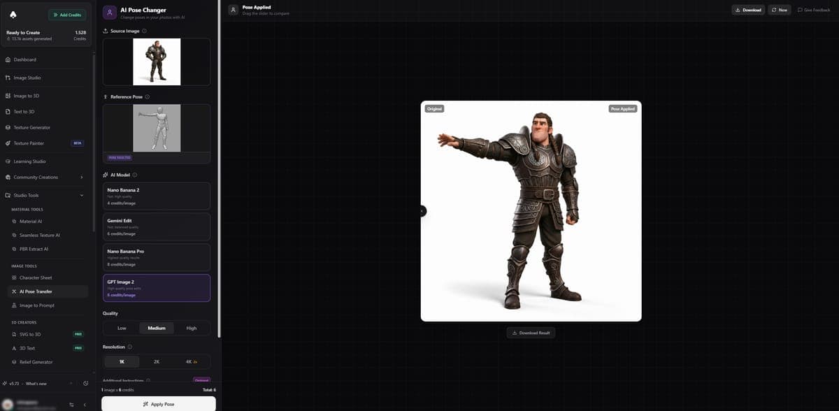Click the 1.528 Credits counter
This screenshot has width=839, height=411.
tap(80, 35)
